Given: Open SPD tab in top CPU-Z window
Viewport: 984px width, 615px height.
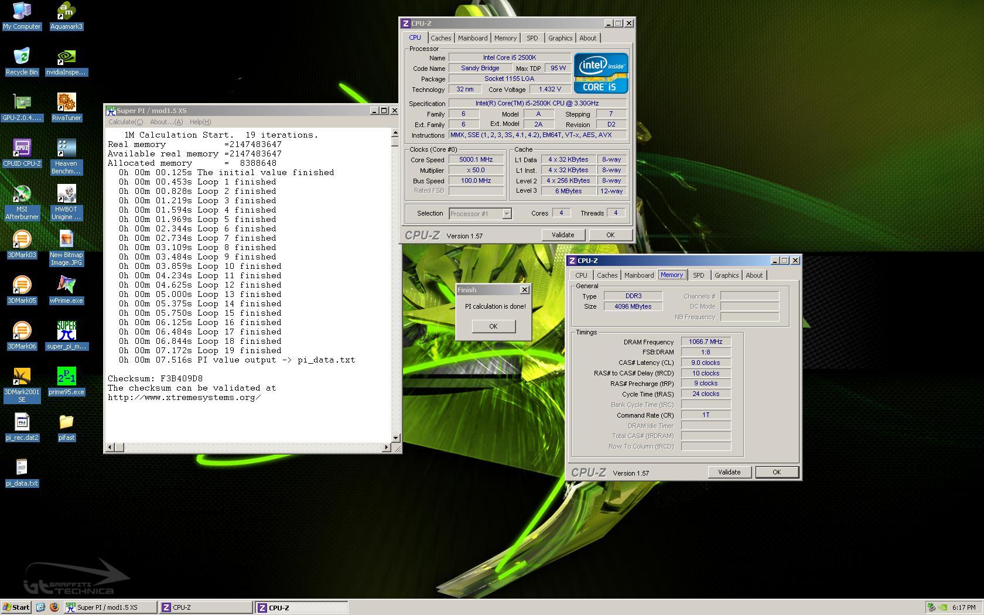Looking at the screenshot, I should click(532, 38).
